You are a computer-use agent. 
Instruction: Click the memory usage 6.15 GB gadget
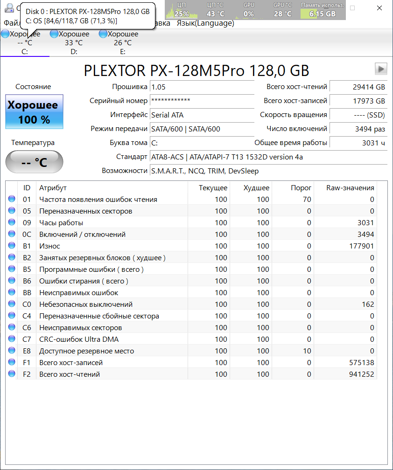(323, 10)
